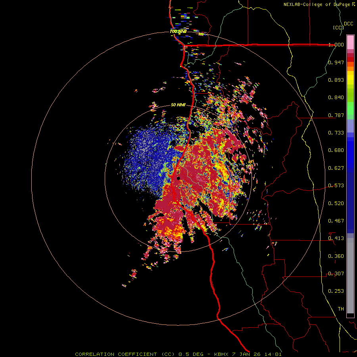This screenshot has width=357, height=357.
Task: Click the black radar site dot at the center
Action: click(178, 178)
